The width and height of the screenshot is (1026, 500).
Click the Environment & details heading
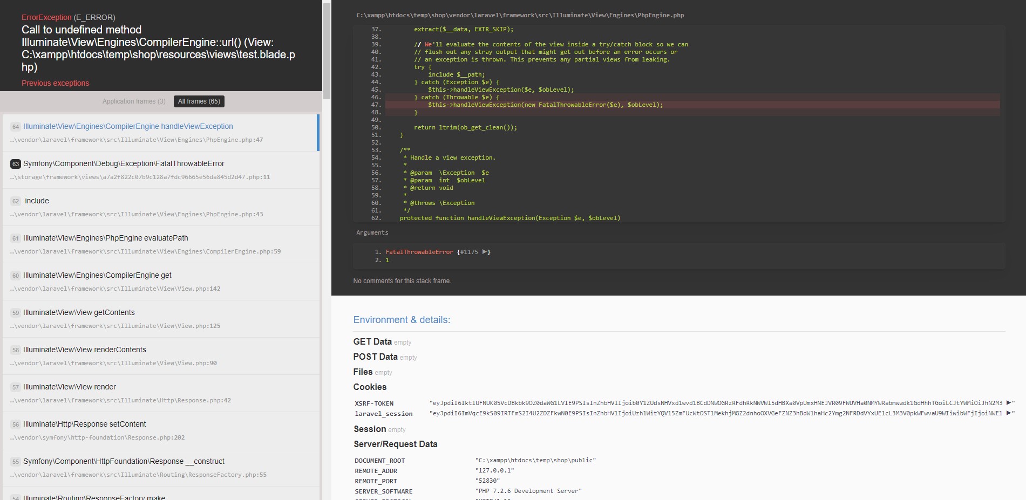pos(402,320)
